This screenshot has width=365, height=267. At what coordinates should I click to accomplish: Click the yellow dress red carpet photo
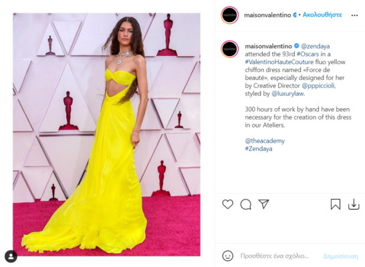click(106, 135)
